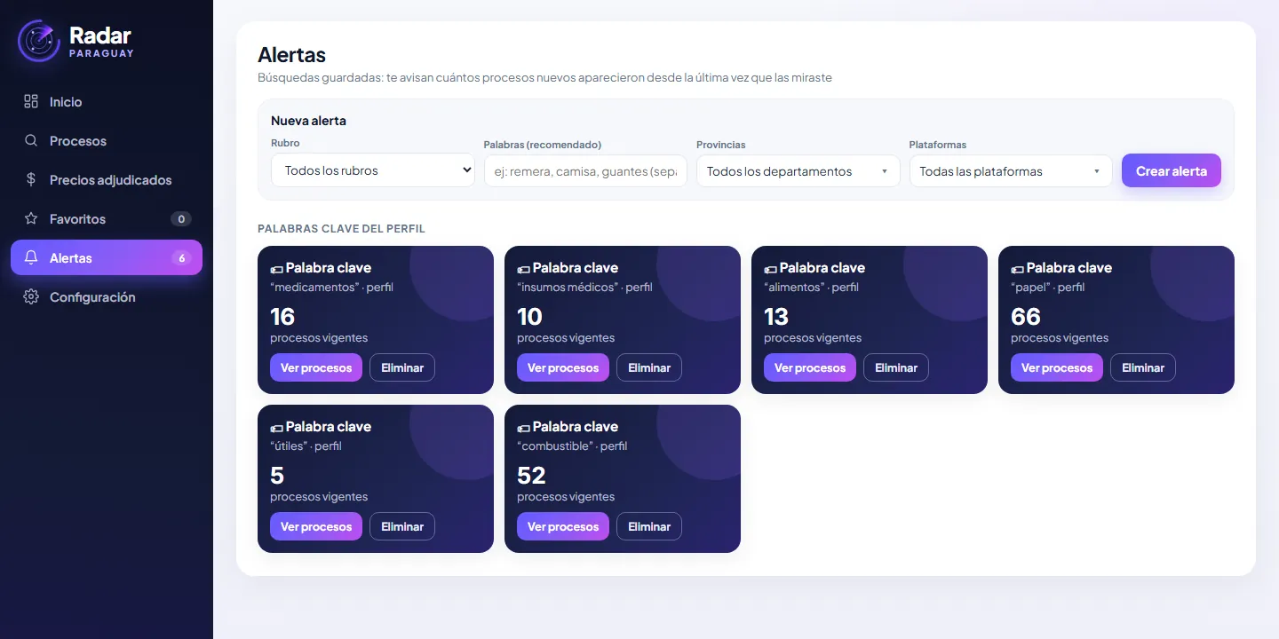Click the Palabras clave del perfil heading
The width and height of the screenshot is (1279, 639).
341,229
